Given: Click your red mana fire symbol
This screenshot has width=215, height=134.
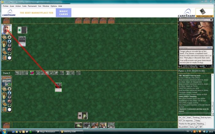Looking at the screenshot, I should coord(10,101).
